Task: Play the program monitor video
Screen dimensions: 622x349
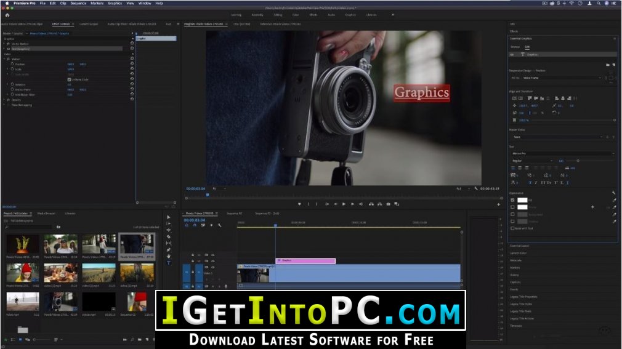Action: pyautogui.click(x=344, y=204)
